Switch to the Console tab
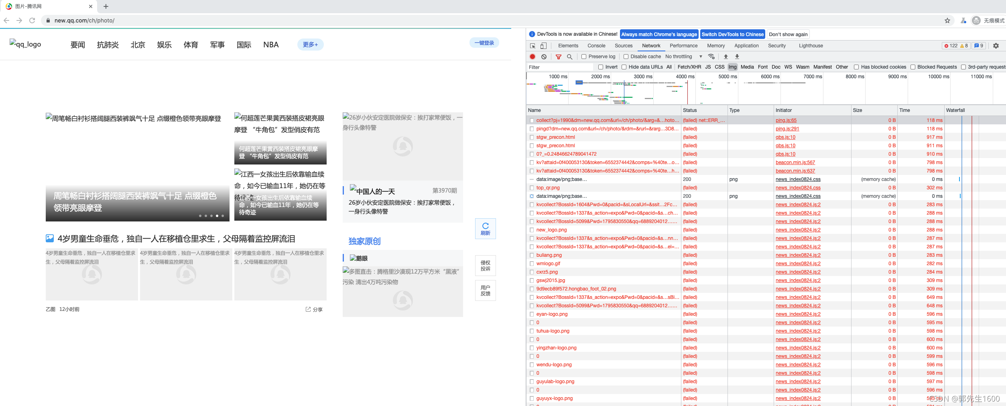The width and height of the screenshot is (1006, 406). coord(596,46)
